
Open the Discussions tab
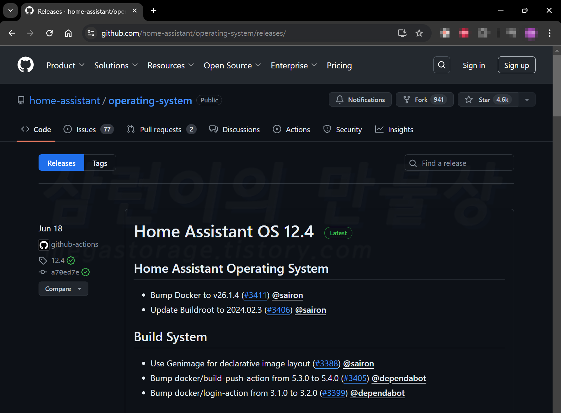click(235, 129)
